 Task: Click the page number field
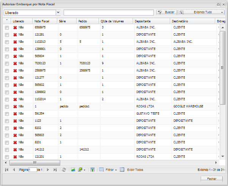[x=33, y=170]
